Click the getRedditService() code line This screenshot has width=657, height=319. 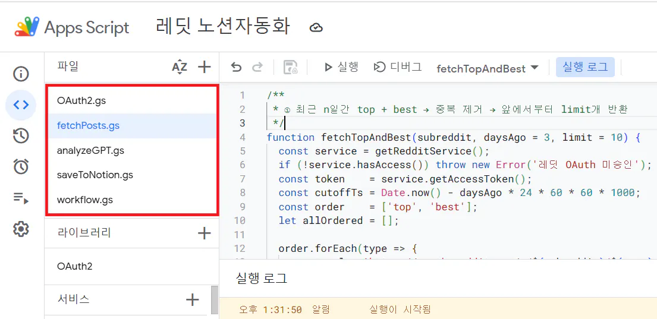point(384,151)
